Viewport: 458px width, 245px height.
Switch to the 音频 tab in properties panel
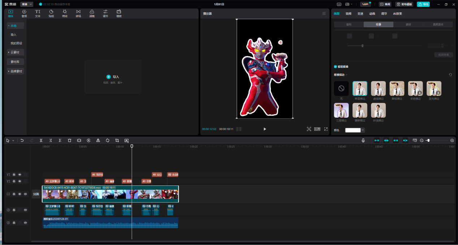(348, 13)
